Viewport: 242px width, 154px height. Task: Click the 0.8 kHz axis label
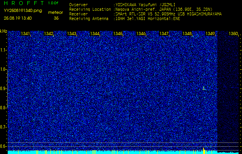[3, 108]
